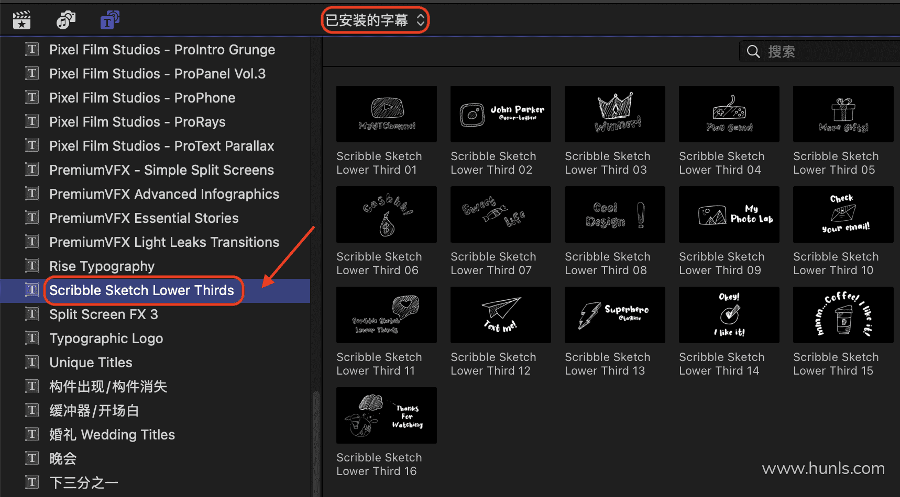Image resolution: width=900 pixels, height=497 pixels.
Task: Select Scribble Sketch Lower Thirds category
Action: [141, 290]
